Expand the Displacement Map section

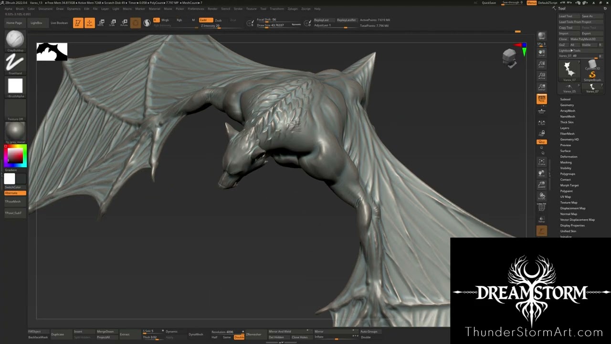[x=573, y=208]
